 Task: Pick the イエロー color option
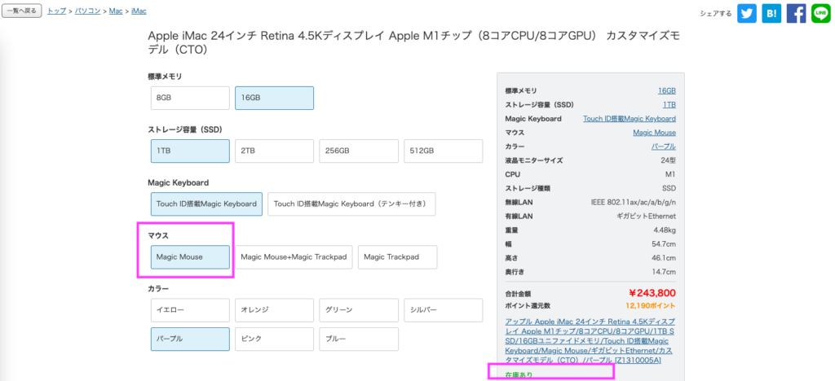tap(190, 310)
